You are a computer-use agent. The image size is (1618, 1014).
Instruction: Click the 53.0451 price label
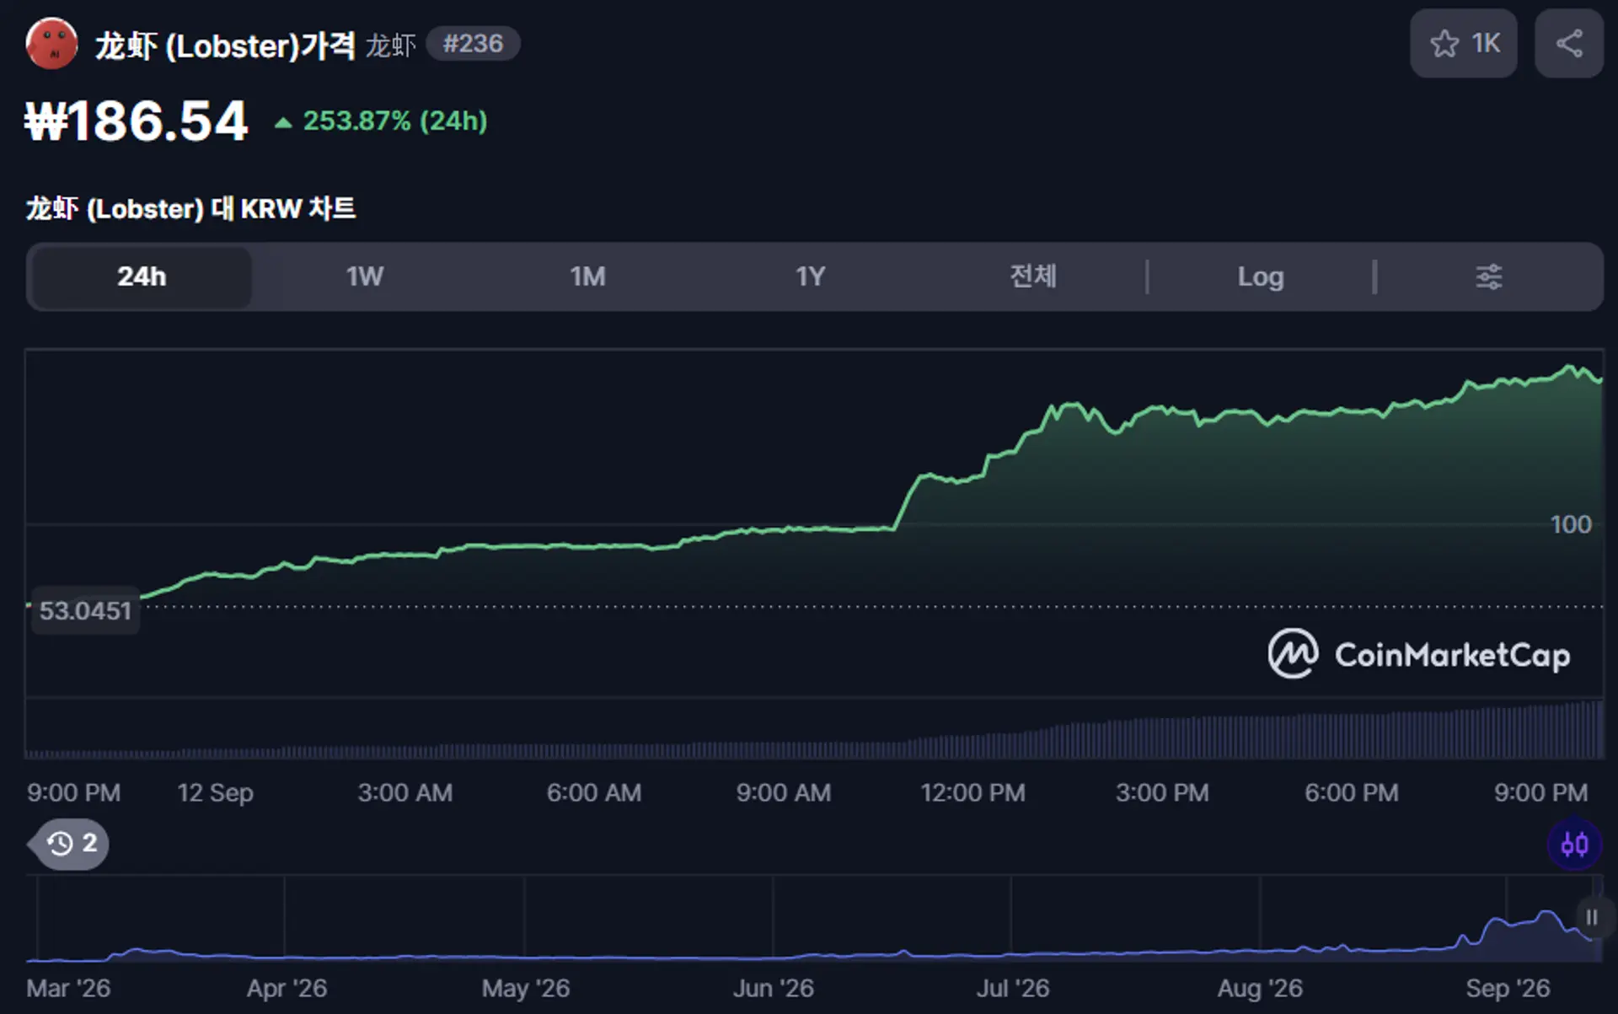[85, 610]
